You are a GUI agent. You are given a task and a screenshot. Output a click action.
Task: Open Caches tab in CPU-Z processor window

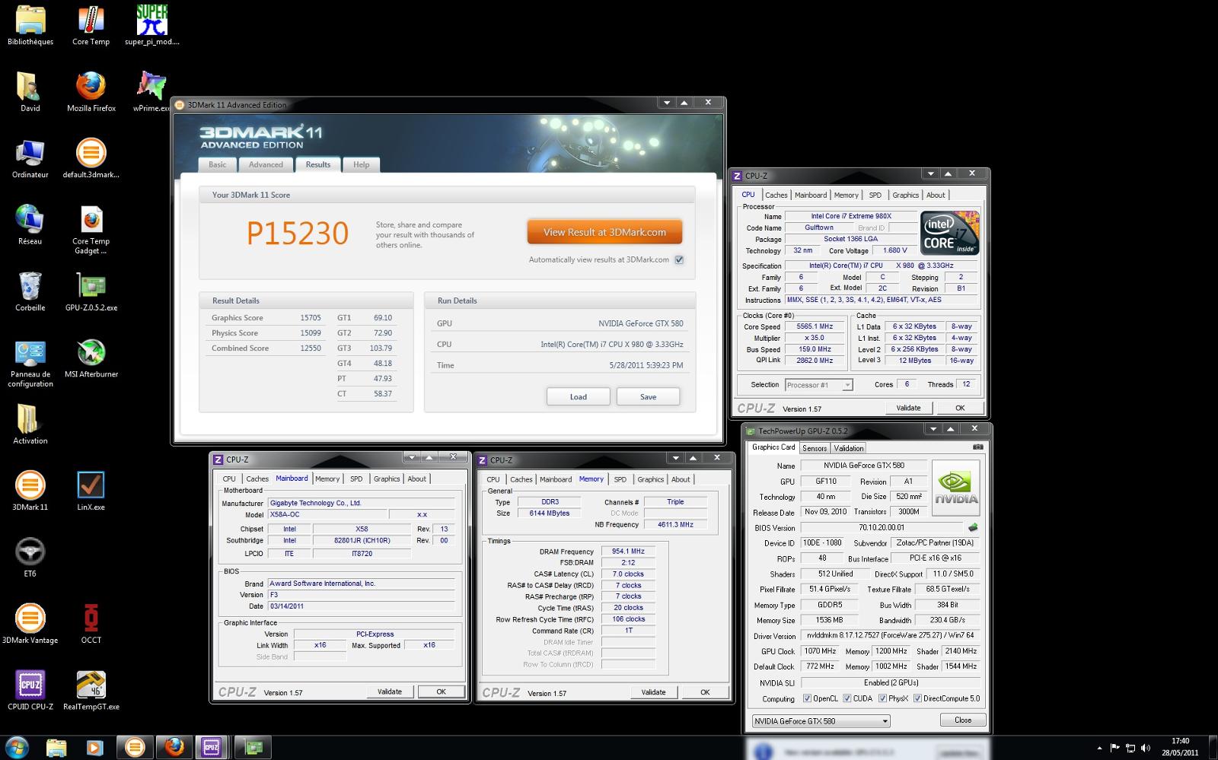776,195
